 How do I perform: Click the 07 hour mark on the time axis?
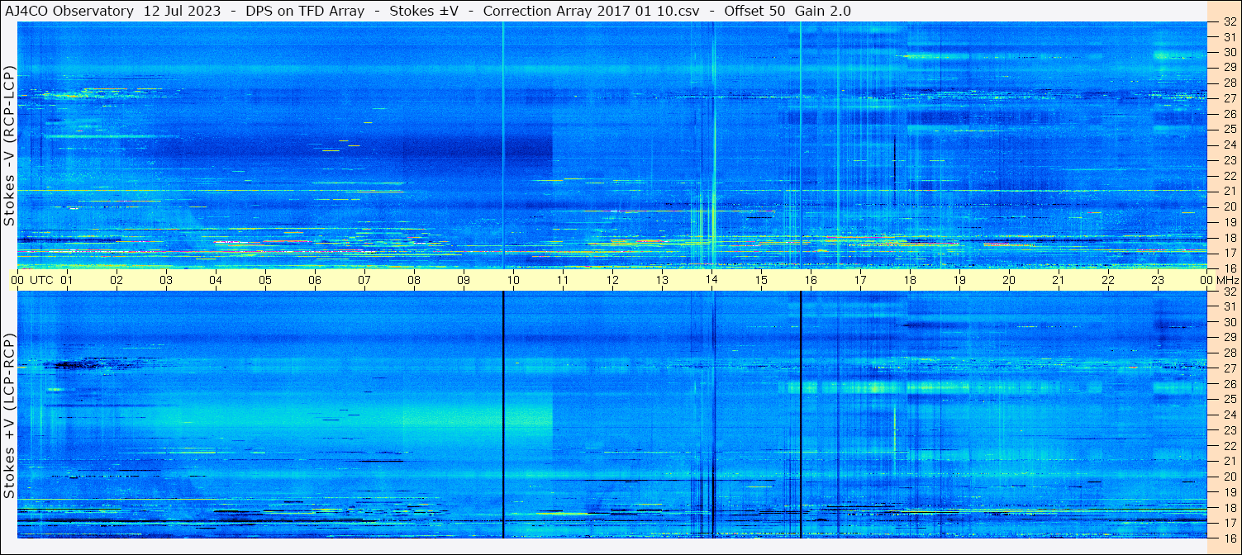pos(364,280)
